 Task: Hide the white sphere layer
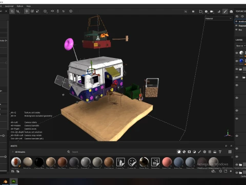pos(237,53)
